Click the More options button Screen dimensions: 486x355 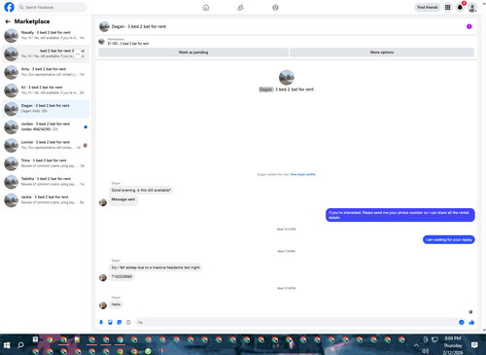tap(382, 53)
